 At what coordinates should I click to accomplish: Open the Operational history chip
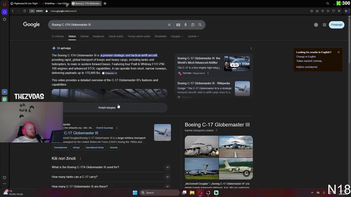click(x=95, y=147)
